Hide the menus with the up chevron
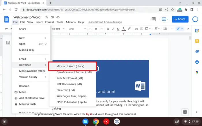Image resolution: width=202 pixels, height=126 pixels. [x=188, y=29]
